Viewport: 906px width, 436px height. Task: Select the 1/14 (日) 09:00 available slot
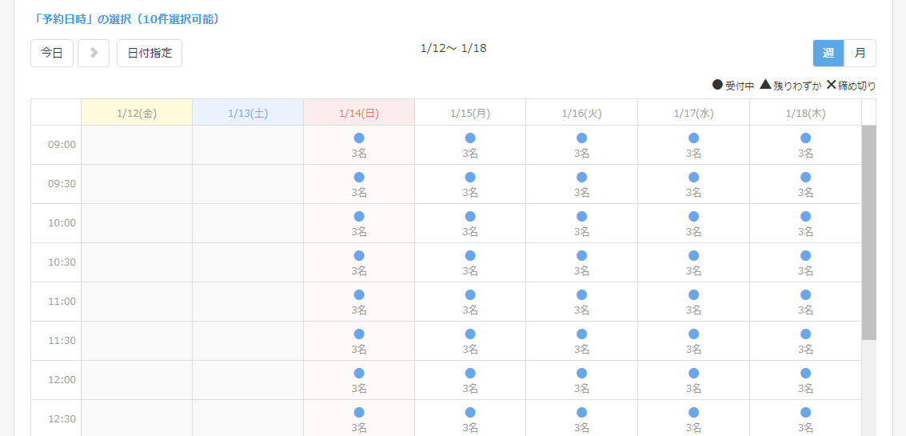[x=359, y=145]
